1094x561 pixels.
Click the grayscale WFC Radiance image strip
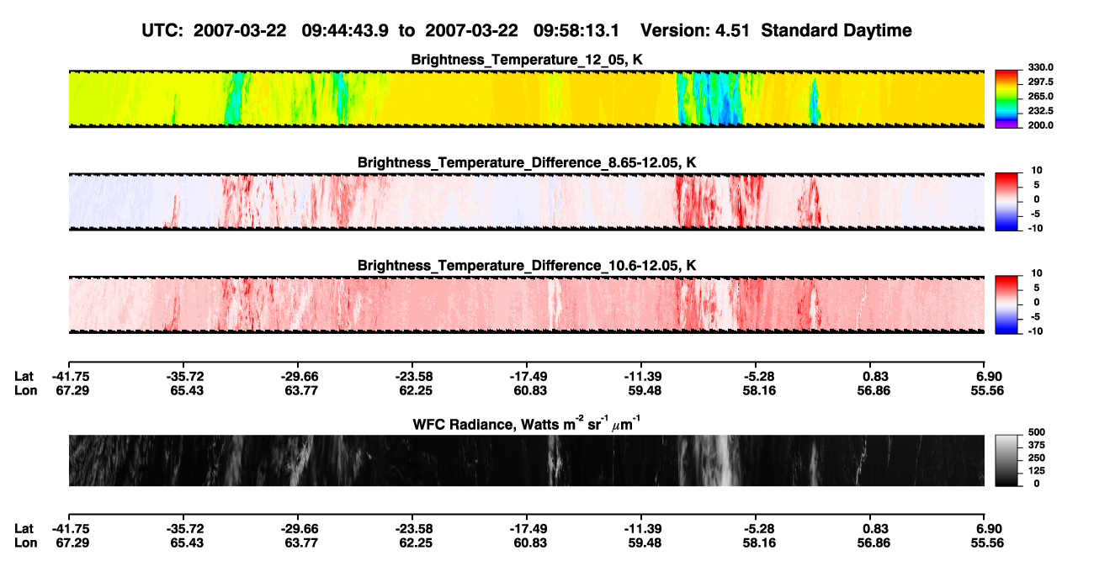(x=526, y=460)
